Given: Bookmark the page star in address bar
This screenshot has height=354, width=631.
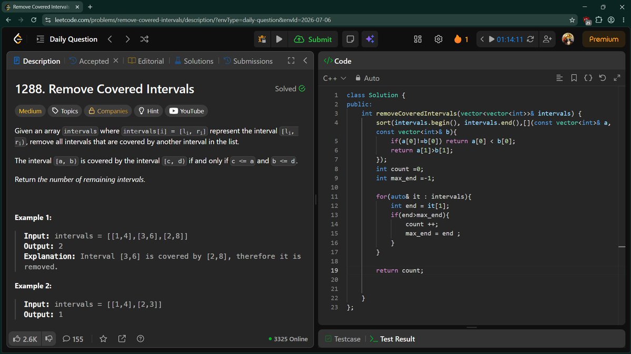Looking at the screenshot, I should (572, 19).
